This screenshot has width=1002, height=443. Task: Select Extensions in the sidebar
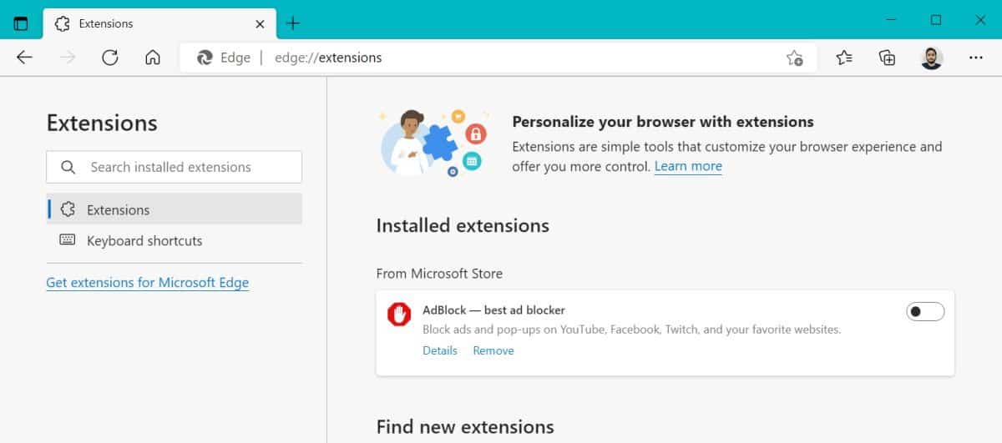point(174,209)
